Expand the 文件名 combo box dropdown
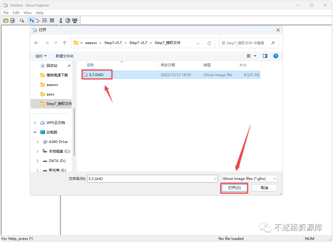Viewport: 333px width, 242px height. 215,179
